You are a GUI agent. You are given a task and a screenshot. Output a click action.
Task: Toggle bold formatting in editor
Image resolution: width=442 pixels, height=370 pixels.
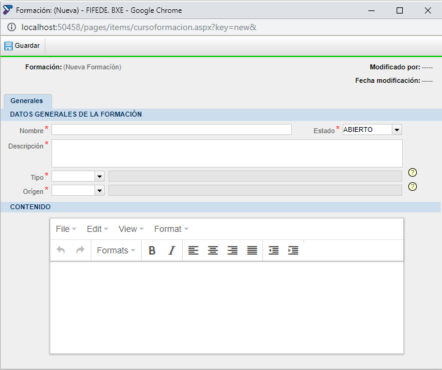152,250
